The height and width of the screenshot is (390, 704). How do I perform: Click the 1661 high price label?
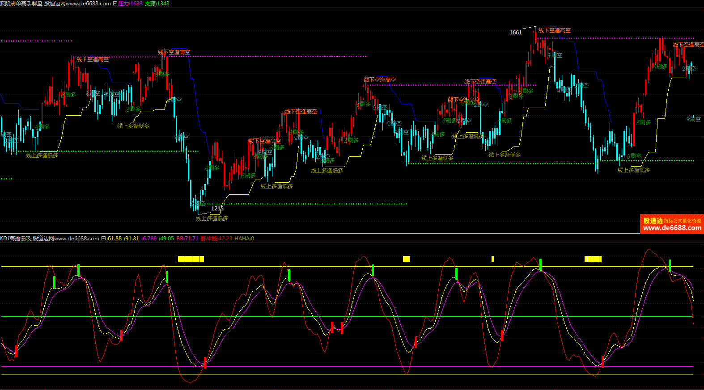[x=516, y=33]
